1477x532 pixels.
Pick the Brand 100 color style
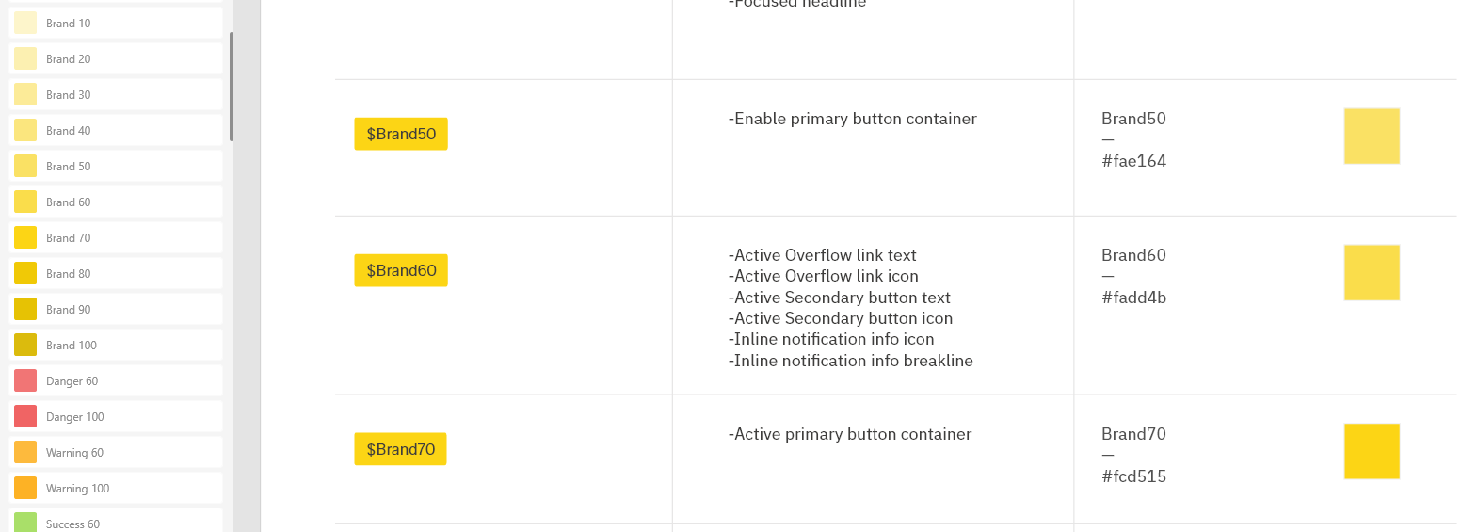click(115, 346)
